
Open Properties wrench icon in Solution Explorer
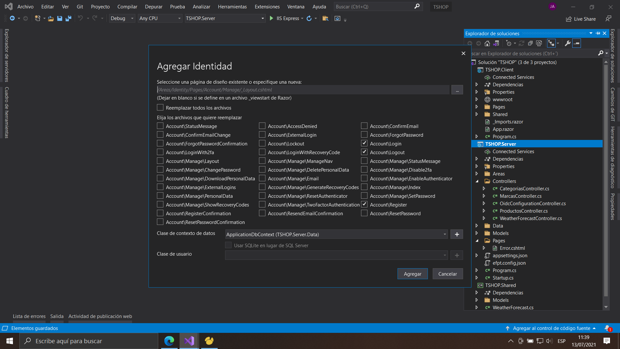pyautogui.click(x=567, y=43)
